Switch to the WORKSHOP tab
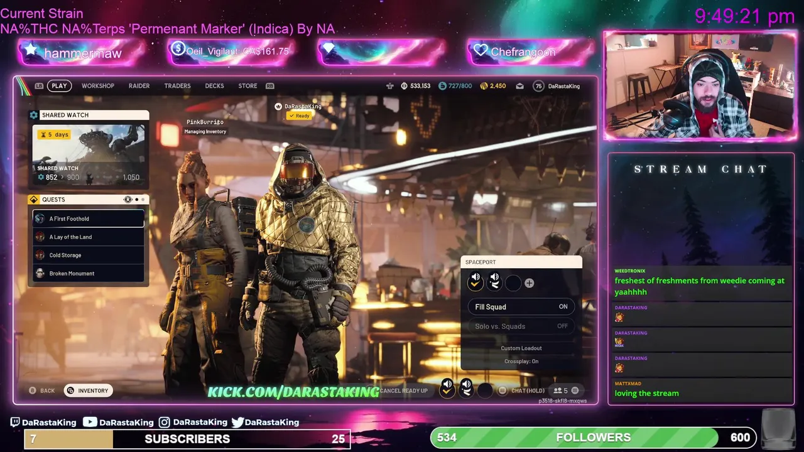 [x=98, y=86]
